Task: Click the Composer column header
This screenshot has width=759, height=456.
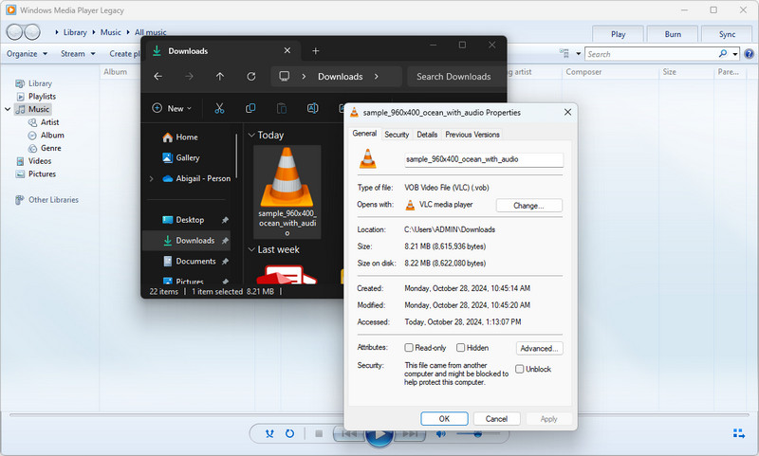Action: 583,71
